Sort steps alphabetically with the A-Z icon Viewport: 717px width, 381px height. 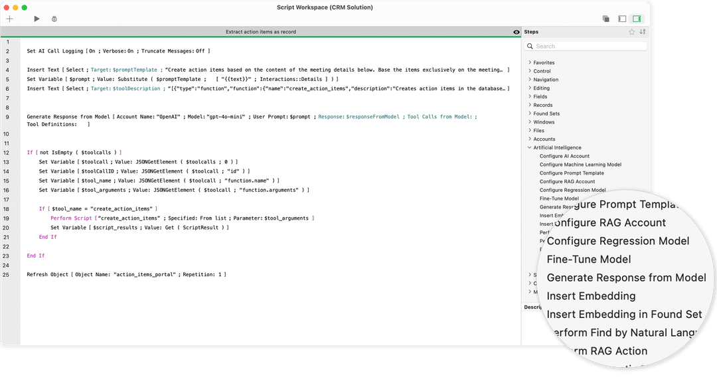pos(643,32)
